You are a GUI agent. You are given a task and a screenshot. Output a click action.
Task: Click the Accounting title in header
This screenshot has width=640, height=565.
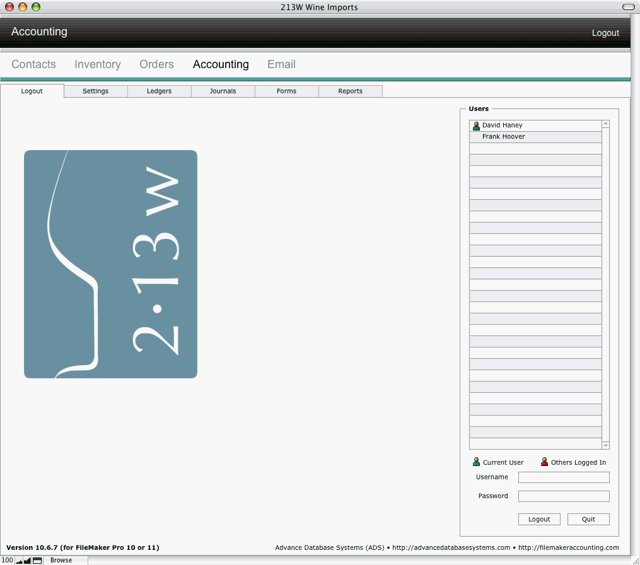pyautogui.click(x=39, y=32)
